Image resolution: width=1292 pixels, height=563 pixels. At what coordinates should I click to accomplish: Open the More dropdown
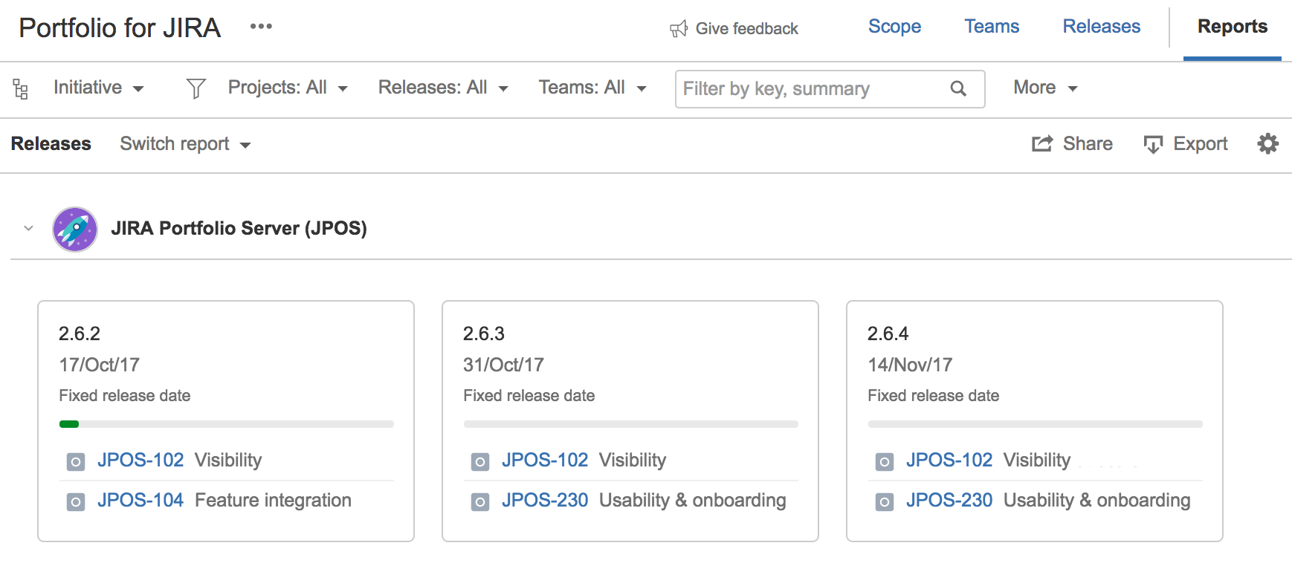pos(1045,88)
